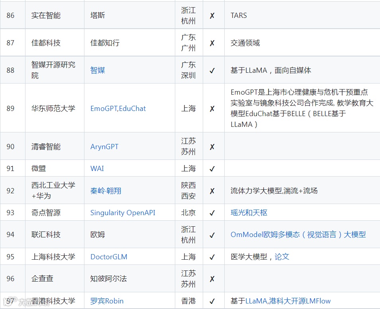This screenshot has height=309, width=380.
Task: Select the 基于LLaMA，面向自媒体 remark
Action: tap(271, 70)
